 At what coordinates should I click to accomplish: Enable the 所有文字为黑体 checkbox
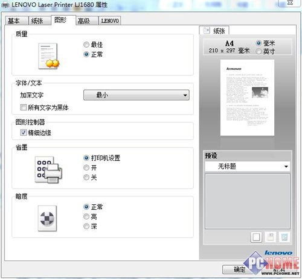(24, 107)
